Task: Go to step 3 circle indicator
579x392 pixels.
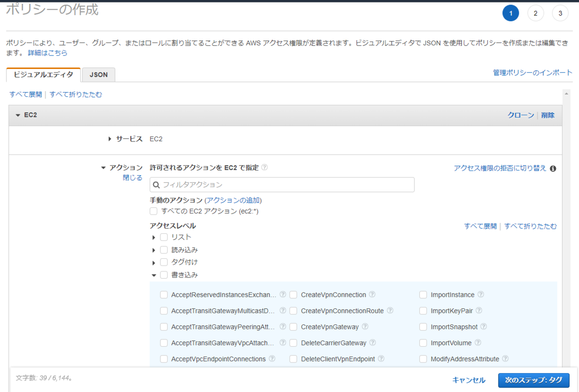Action: (x=560, y=14)
